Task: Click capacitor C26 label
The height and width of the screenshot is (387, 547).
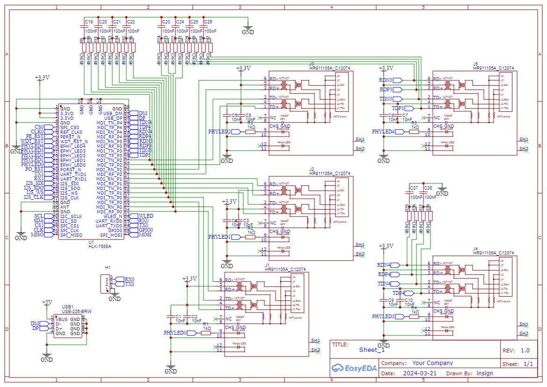Action: [x=208, y=22]
